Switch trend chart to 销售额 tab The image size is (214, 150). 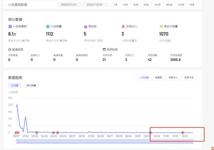click(x=158, y=78)
